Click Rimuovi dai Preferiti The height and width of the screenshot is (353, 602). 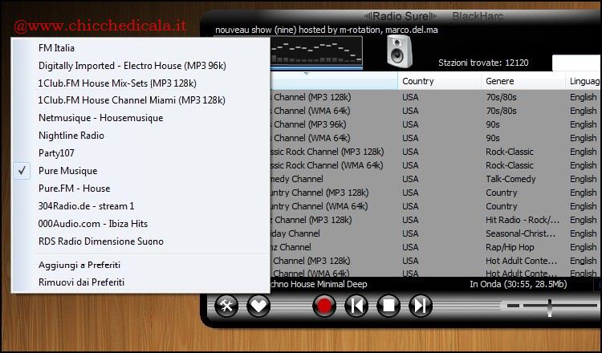82,282
